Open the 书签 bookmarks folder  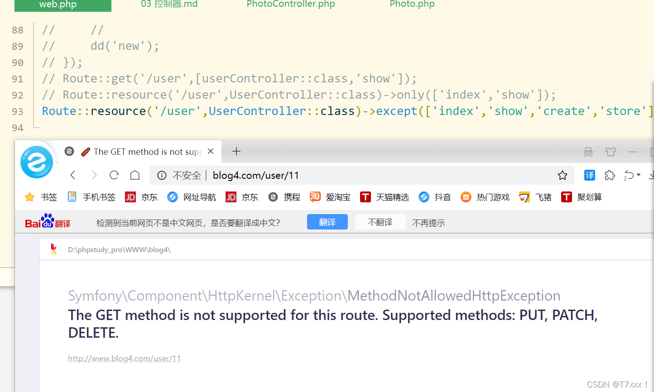click(41, 197)
